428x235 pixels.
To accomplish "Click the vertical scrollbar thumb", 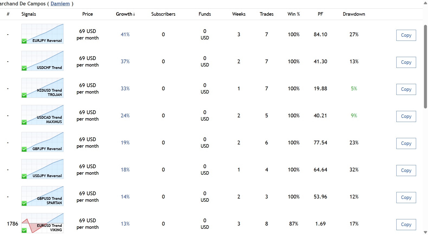I will pyautogui.click(x=425, y=66).
